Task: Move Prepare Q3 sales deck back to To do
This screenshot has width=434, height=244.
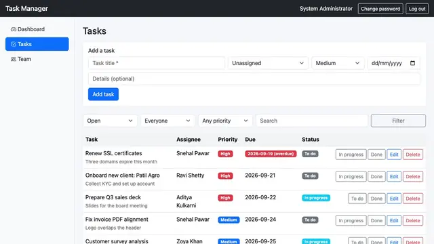Action: (x=357, y=199)
